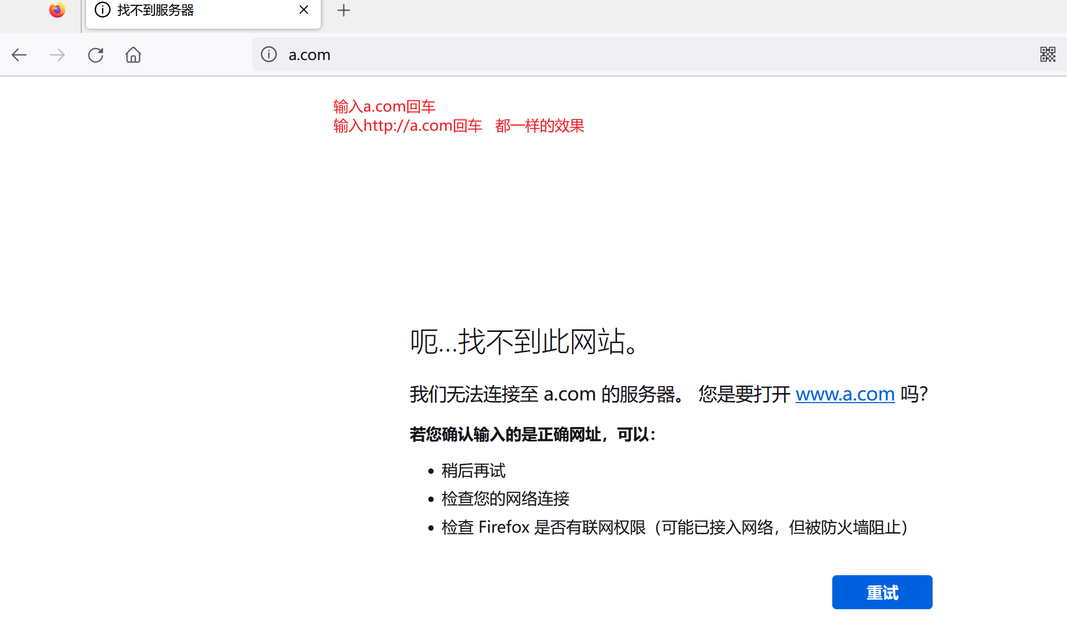Open the home page

pyautogui.click(x=133, y=55)
